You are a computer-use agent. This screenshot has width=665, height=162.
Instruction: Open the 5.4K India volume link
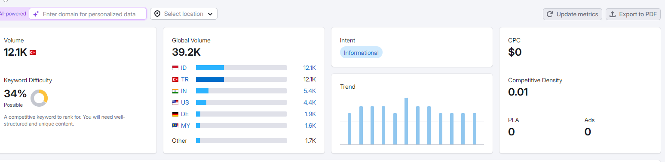pyautogui.click(x=310, y=91)
